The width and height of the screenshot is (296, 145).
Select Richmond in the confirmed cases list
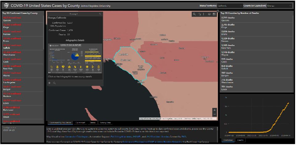pyautogui.click(x=22, y=109)
